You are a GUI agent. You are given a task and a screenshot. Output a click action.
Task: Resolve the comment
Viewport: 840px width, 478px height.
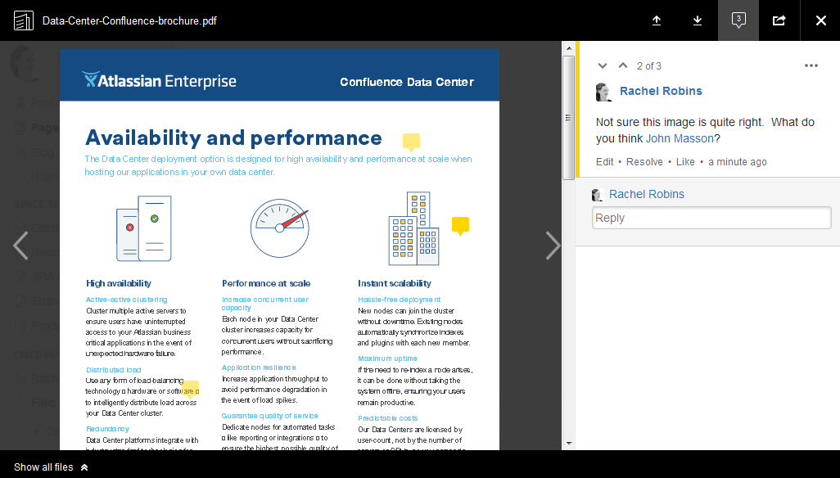click(x=644, y=162)
